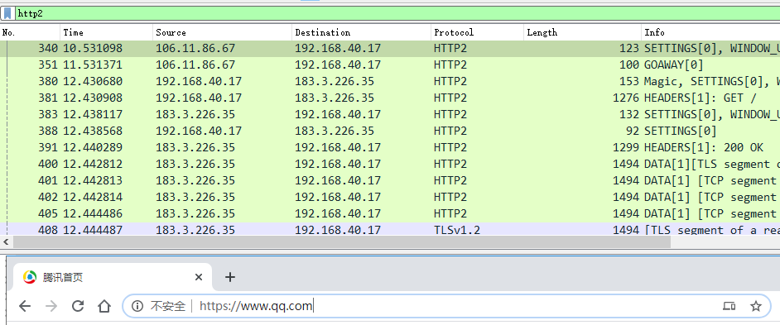
Task: Select packet 351 GOAWAY[0] row
Action: (x=390, y=65)
